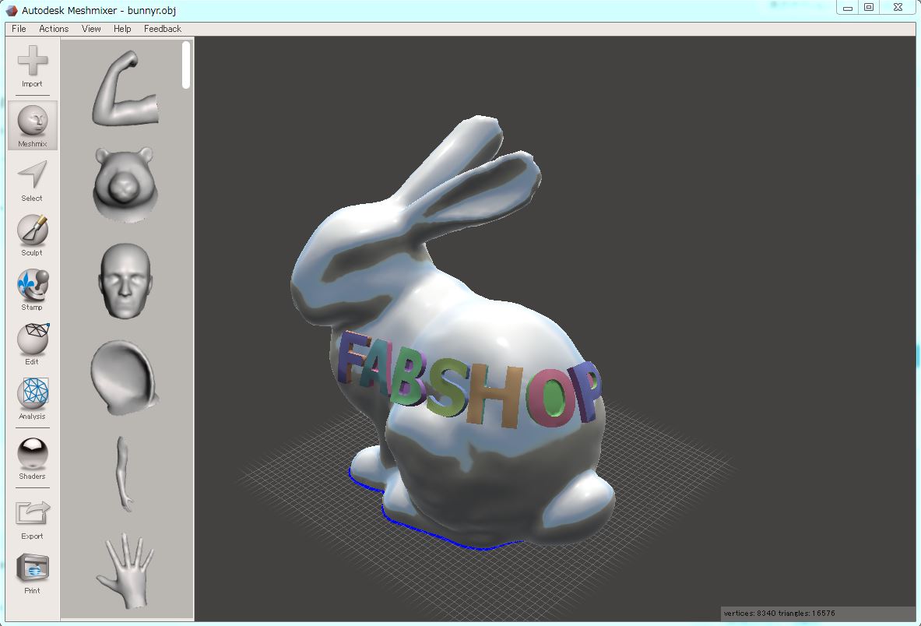Click the Feedback menu item
921x626 pixels.
coord(163,29)
